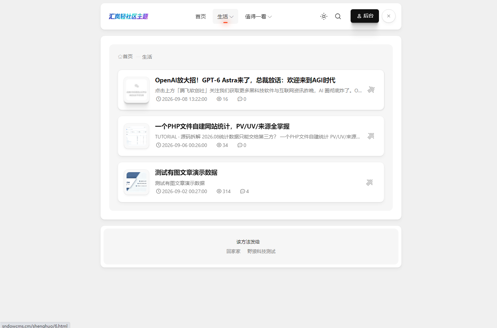Click the home icon in breadcrumb
Viewport: 497px width, 328px height.
point(120,57)
